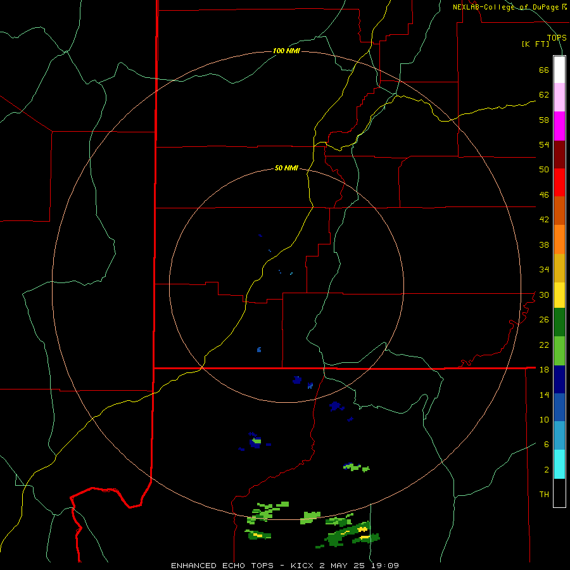Click the cyan 2 kft legend swatch

coord(559,464)
